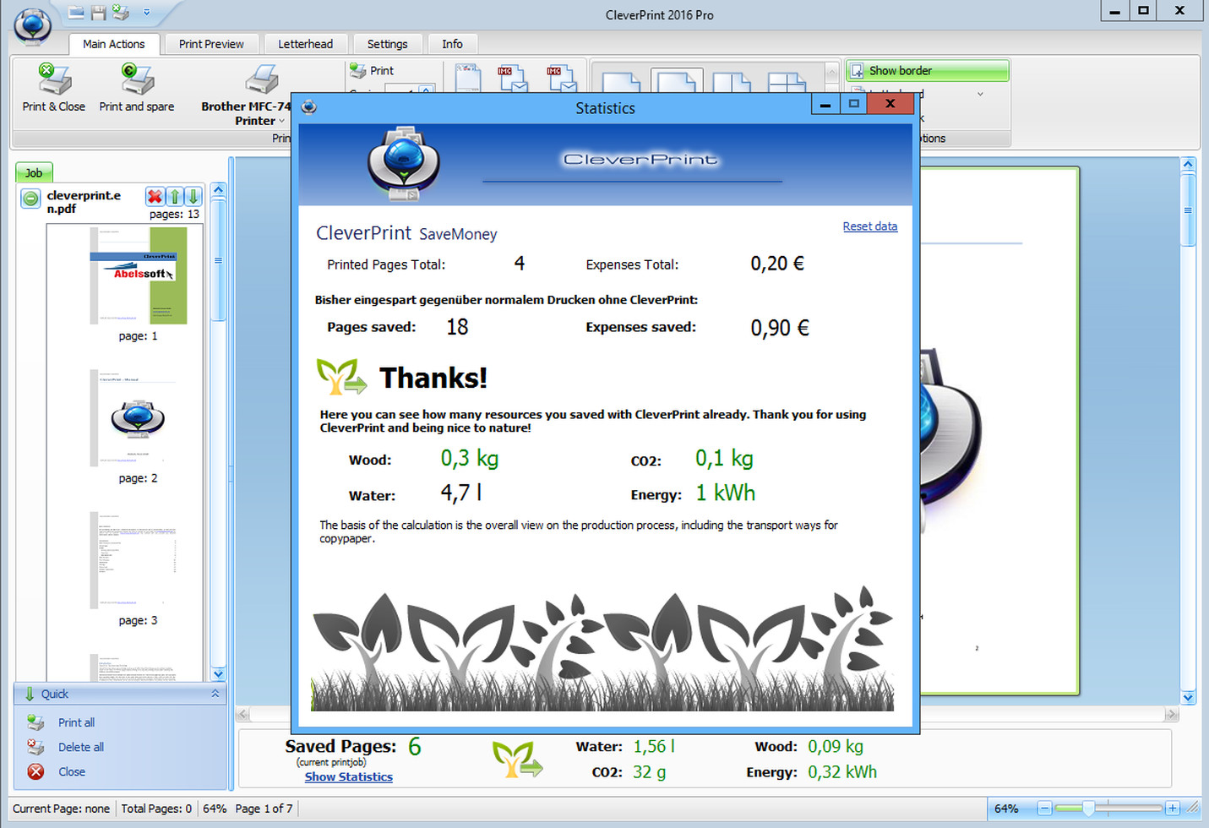Click the second IMG email export icon
Screen dimensions: 1209x828
562,78
